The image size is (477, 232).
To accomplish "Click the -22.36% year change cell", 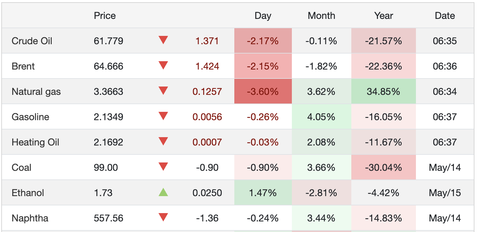I will tap(383, 66).
